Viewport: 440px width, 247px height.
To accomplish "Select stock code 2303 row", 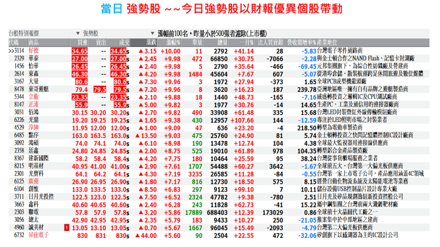I will tap(19, 212).
